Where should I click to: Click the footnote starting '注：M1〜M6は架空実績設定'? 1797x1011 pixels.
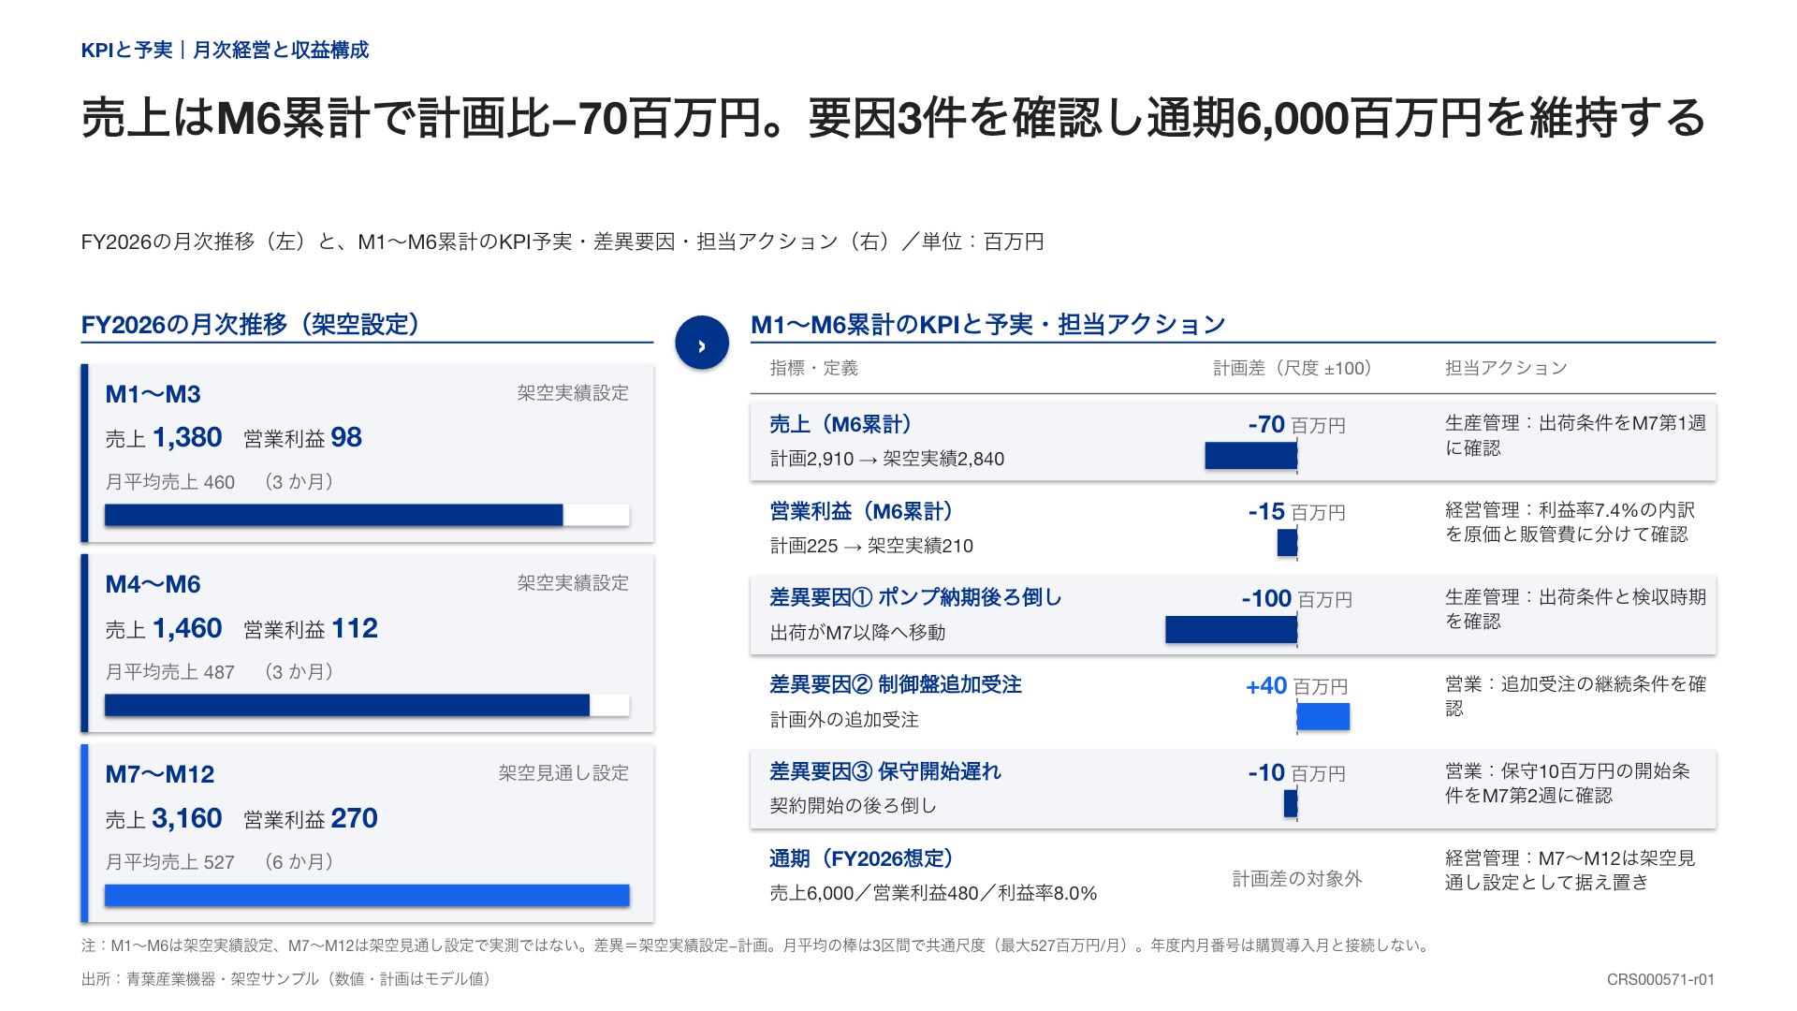click(758, 945)
